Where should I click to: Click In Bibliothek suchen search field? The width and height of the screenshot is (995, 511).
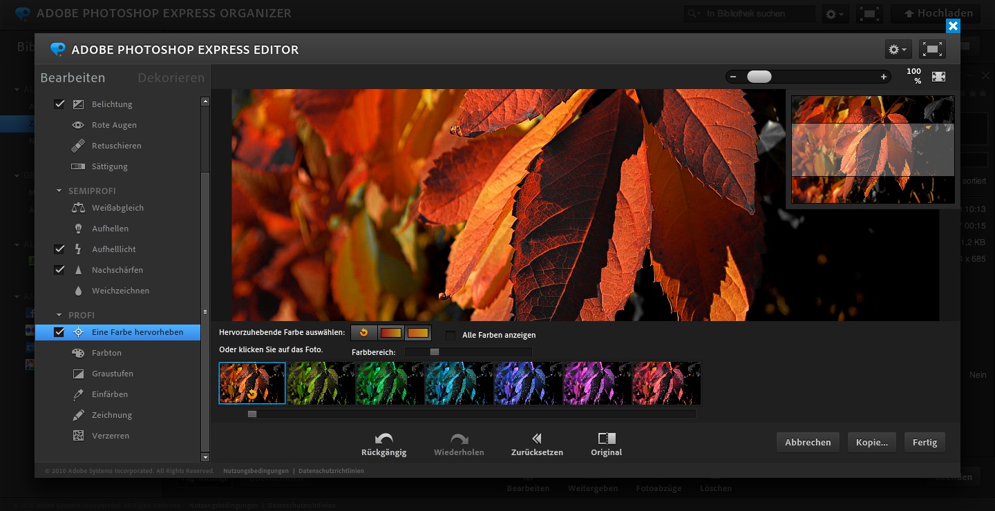coord(749,14)
